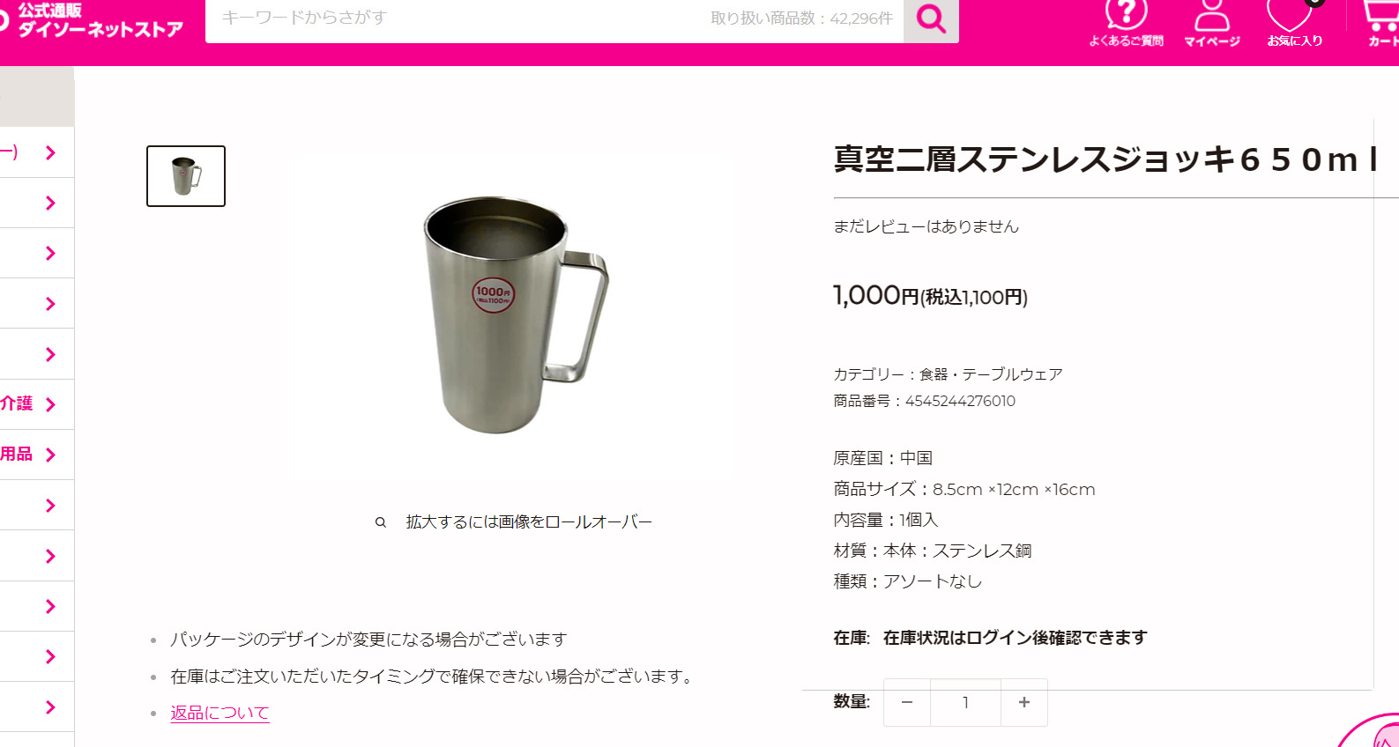Open the マイページ account icon
Image resolution: width=1399 pixels, height=747 pixels.
1212,23
